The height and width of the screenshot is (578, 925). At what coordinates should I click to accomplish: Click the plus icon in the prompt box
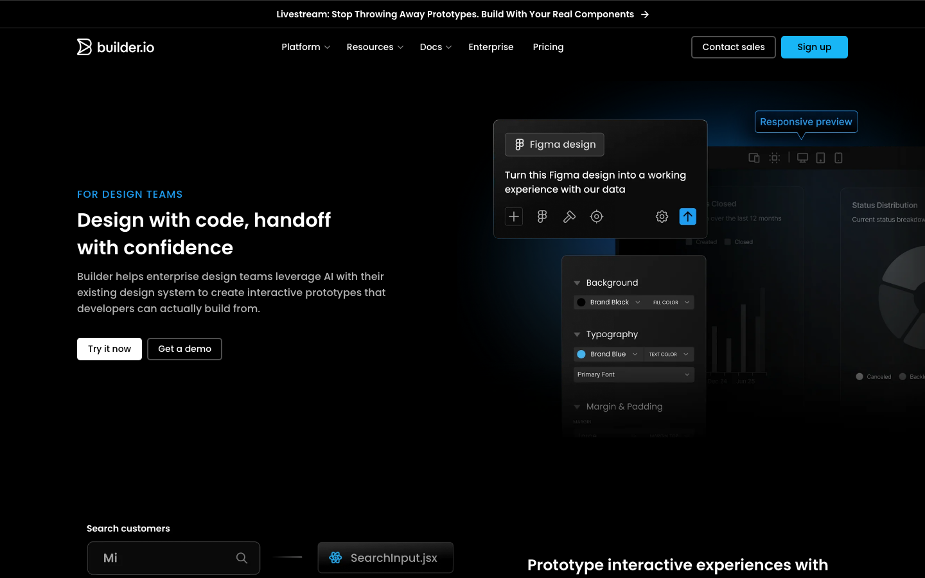514,216
